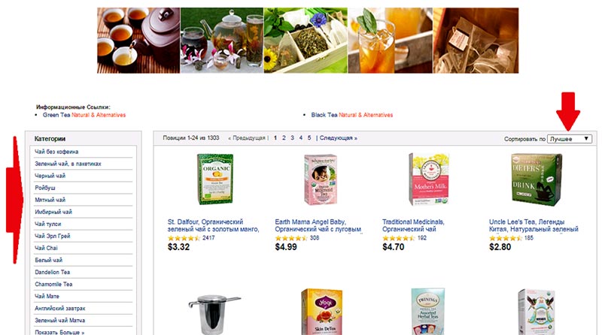This screenshot has height=335, width=602.
Task: Open 'Чай без кофеина' category
Action: [x=56, y=152]
